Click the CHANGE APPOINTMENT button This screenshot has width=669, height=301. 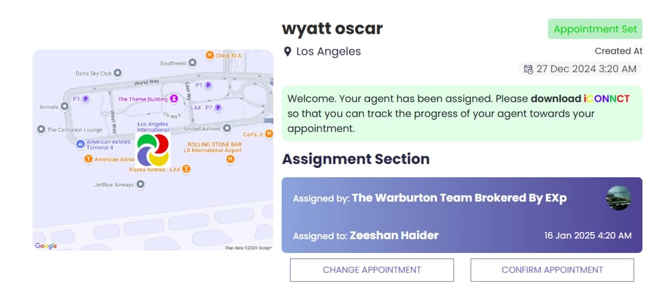[372, 270]
